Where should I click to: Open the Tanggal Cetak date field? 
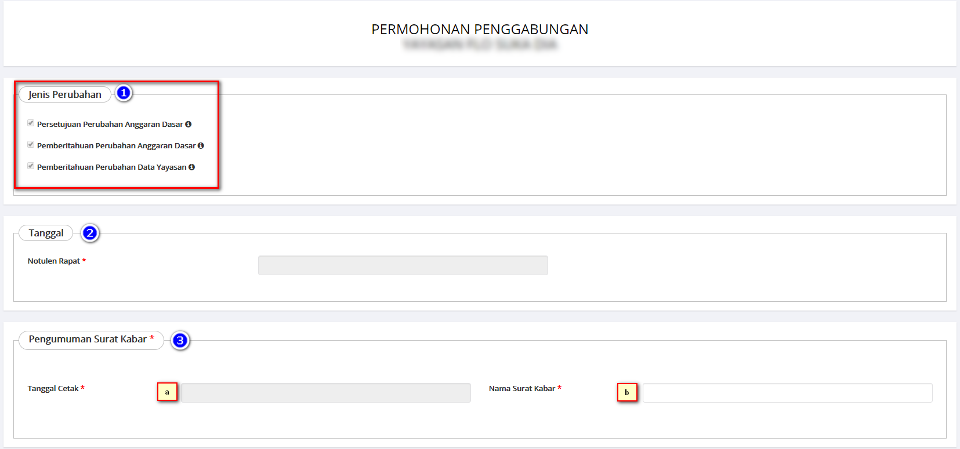(x=325, y=393)
